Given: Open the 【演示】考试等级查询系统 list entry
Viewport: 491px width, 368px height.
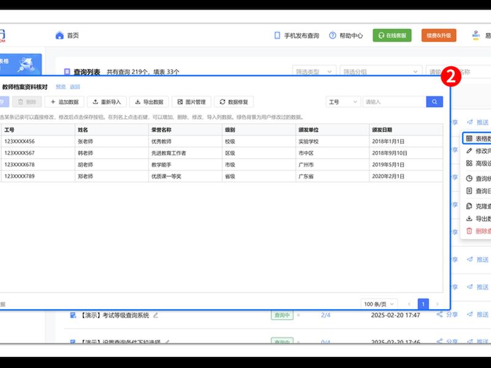Looking at the screenshot, I should coord(114,315).
